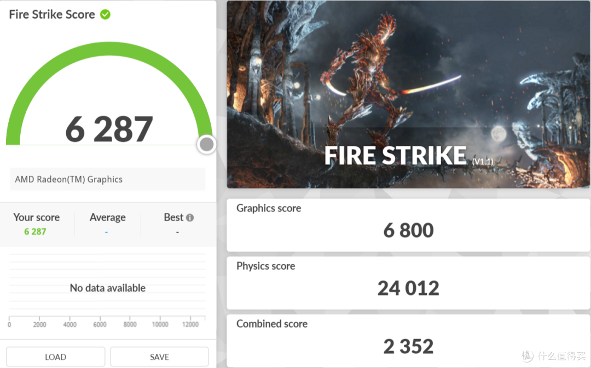591x368 pixels.
Task: Click the FIRE STRIKE title text
Action: [395, 156]
